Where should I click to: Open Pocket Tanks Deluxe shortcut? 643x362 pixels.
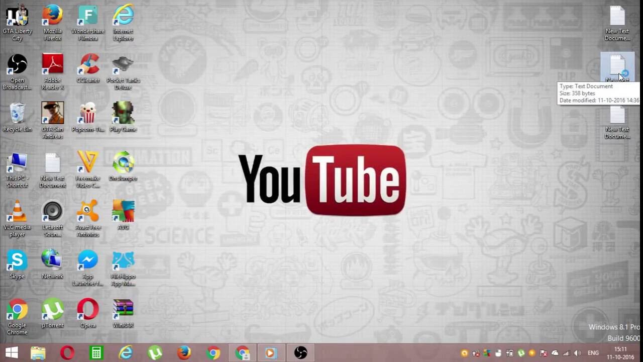[123, 72]
